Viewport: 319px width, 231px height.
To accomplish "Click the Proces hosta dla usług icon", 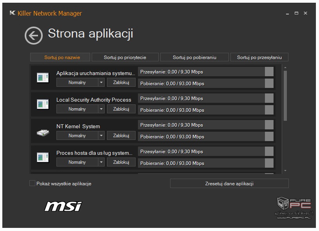I will (x=43, y=158).
